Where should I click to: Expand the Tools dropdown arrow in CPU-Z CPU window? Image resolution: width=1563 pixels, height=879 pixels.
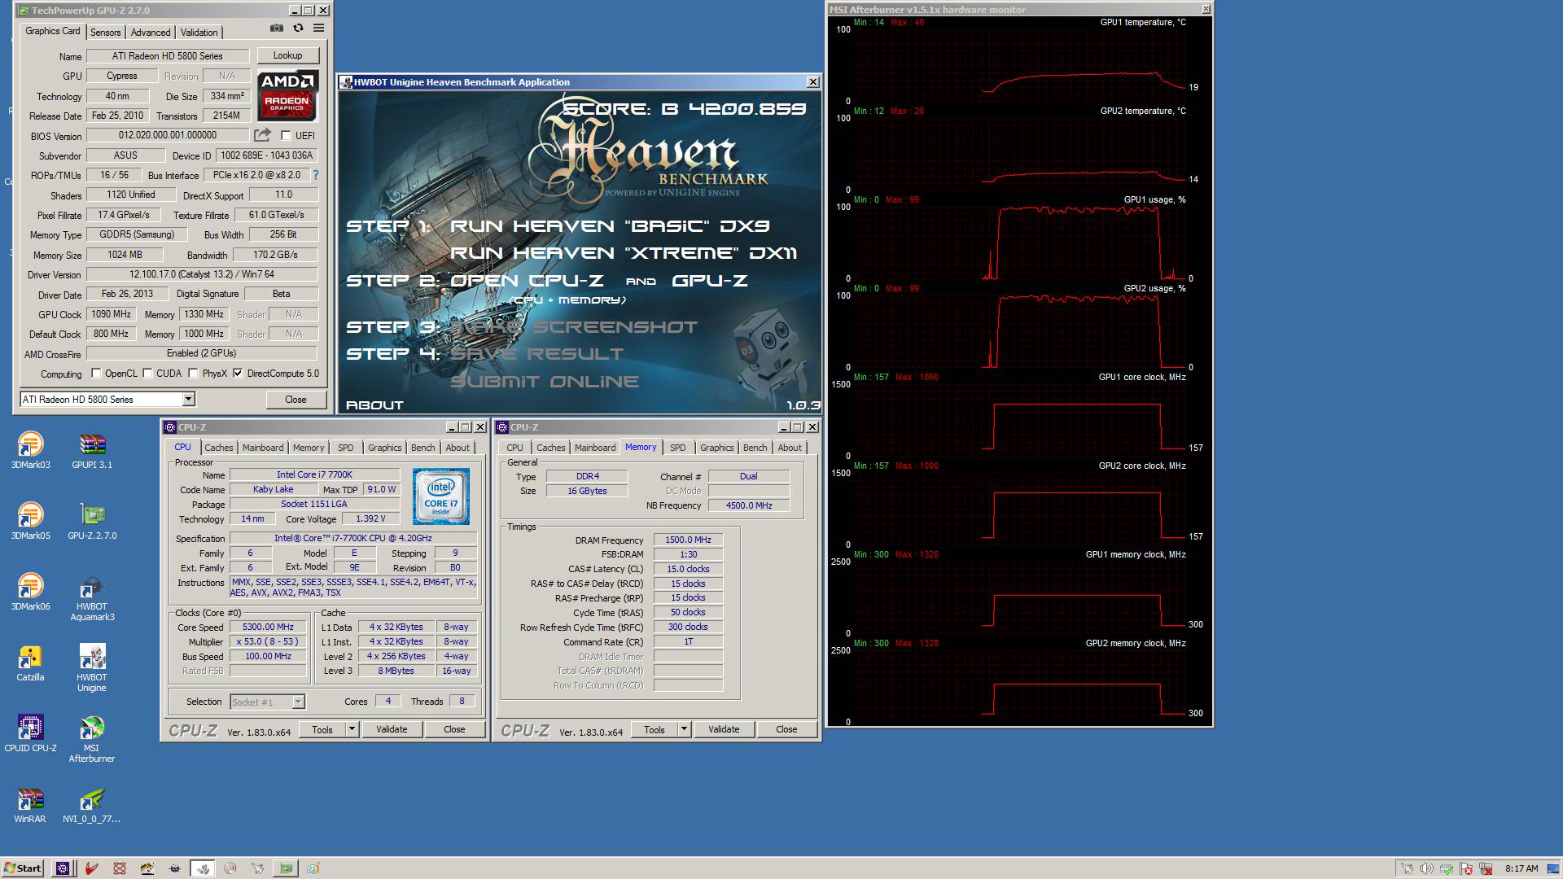(352, 729)
